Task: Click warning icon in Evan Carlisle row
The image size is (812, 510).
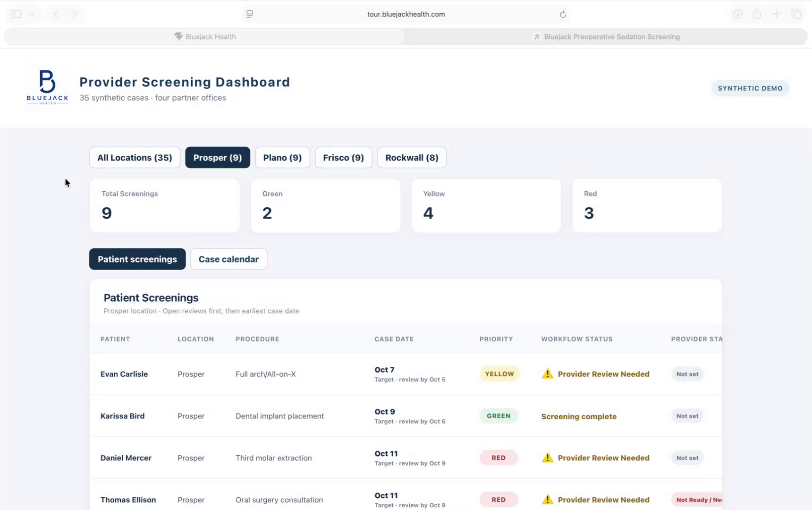Action: (x=548, y=374)
